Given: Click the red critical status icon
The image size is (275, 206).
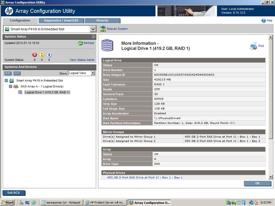Looking at the screenshot, I should coord(35,55).
